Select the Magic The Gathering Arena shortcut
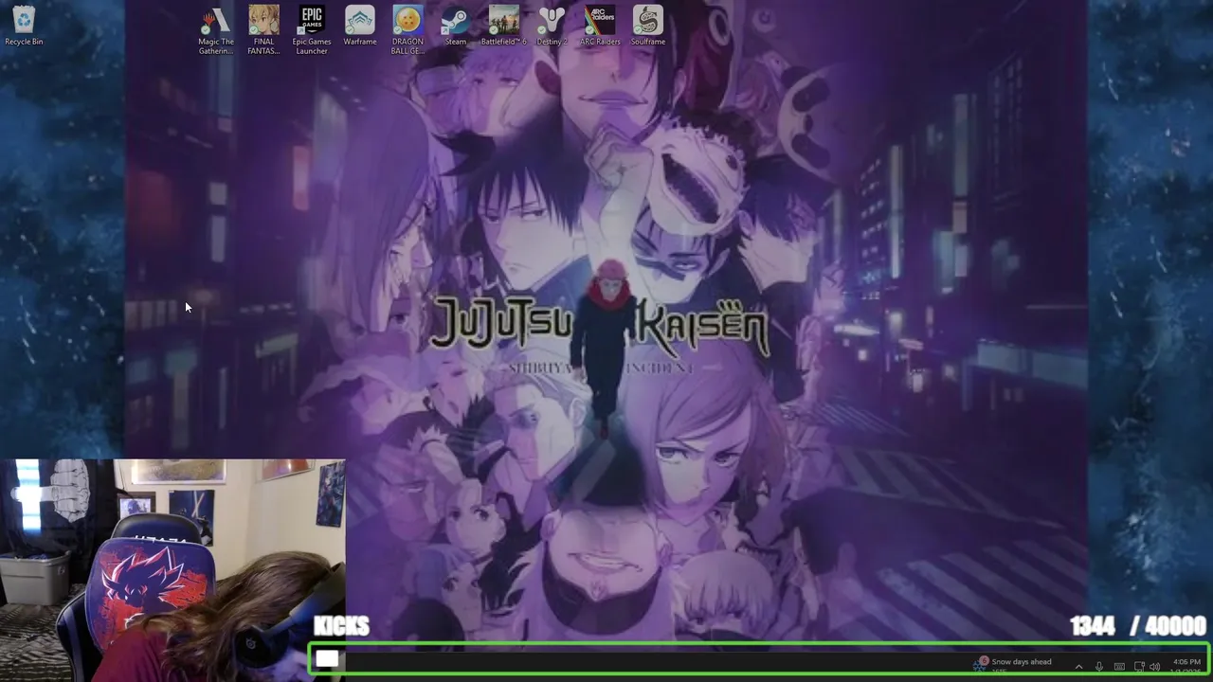Screen dimensions: 1213x682 coord(216,30)
